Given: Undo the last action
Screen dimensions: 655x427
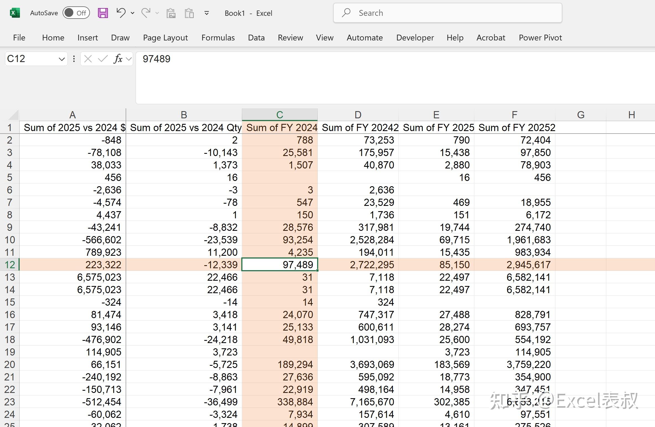Looking at the screenshot, I should (x=121, y=13).
